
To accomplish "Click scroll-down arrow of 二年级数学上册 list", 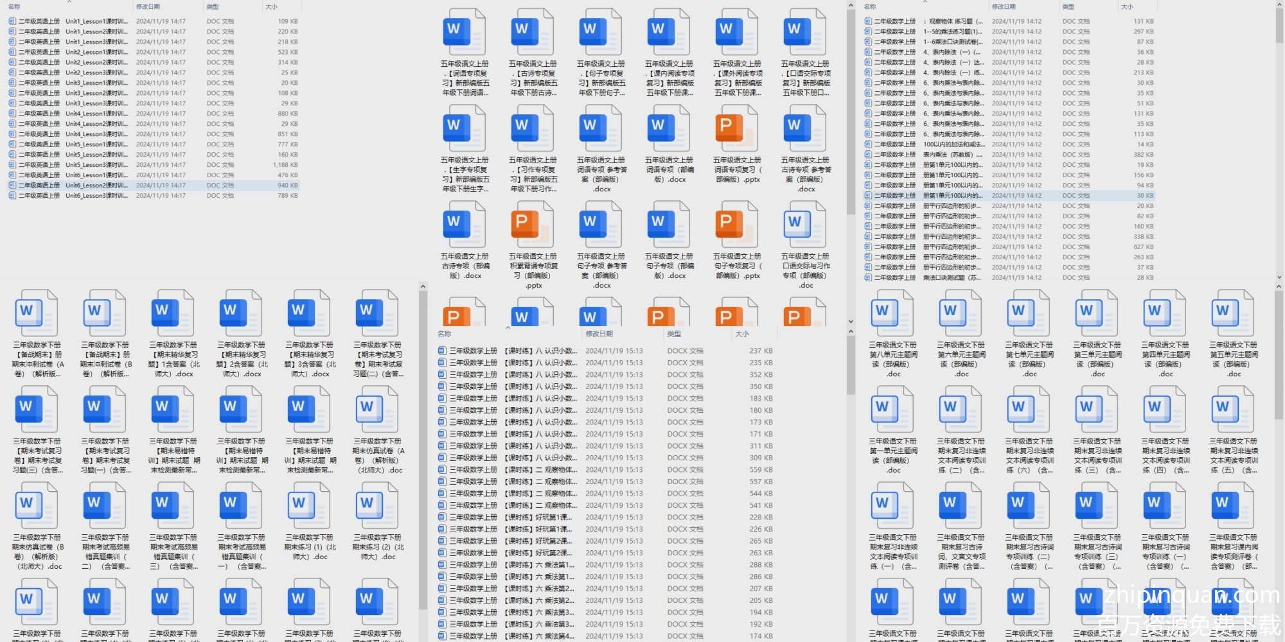I will [1279, 277].
